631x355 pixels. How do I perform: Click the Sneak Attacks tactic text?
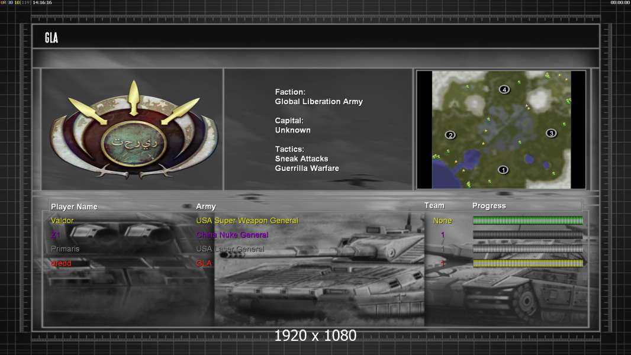[x=301, y=159]
